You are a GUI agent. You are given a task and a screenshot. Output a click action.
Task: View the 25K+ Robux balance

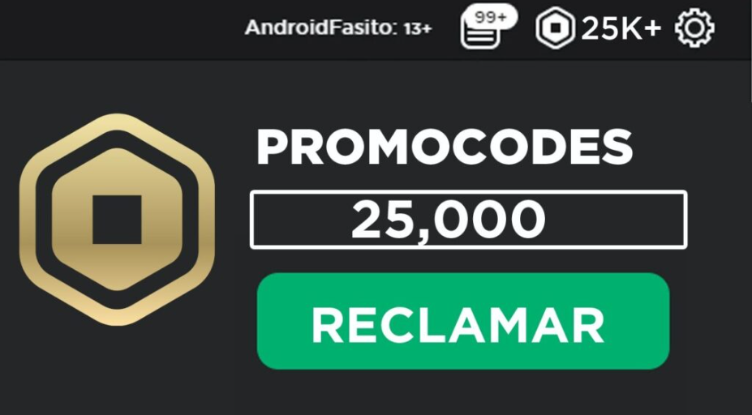[x=621, y=28]
